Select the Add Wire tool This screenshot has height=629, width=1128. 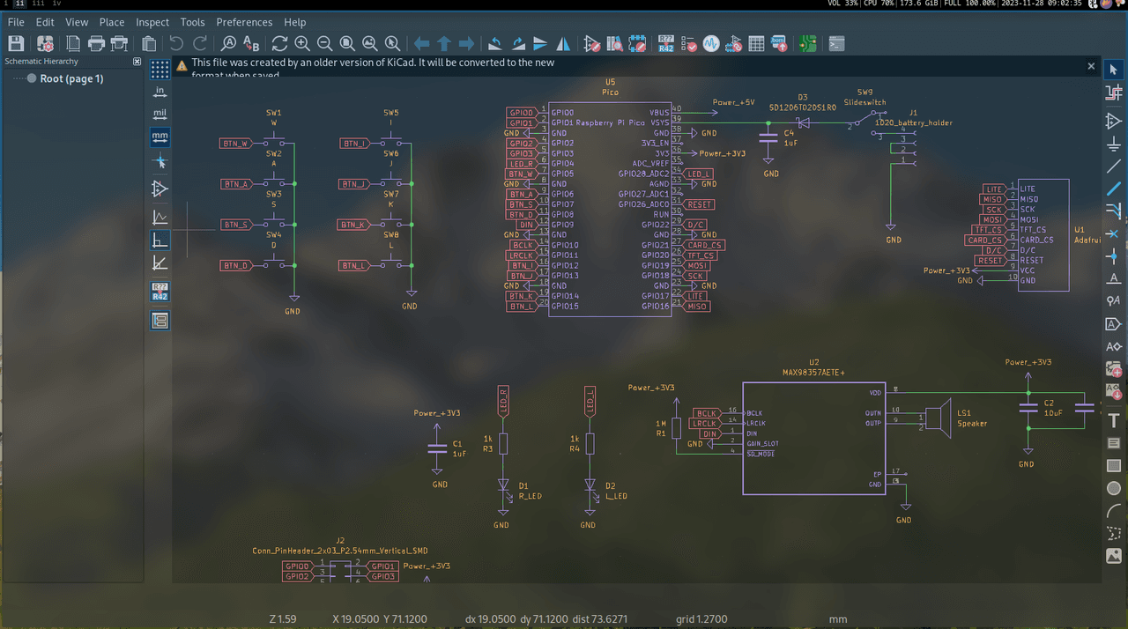point(1114,166)
